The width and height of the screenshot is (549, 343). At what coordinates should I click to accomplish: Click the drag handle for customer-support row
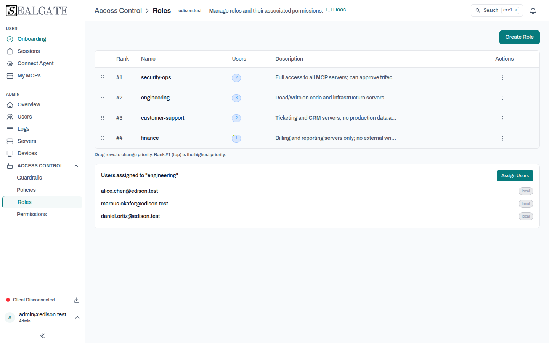(x=103, y=118)
